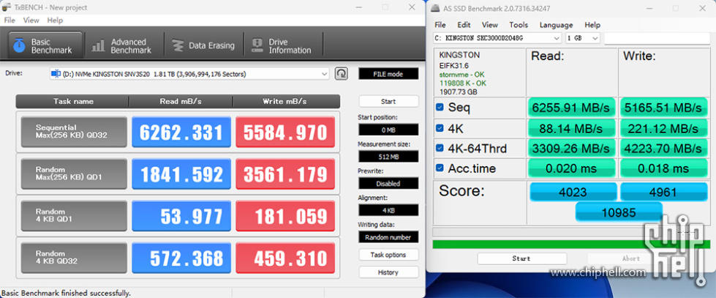Open the History button in TxBENCH

click(x=388, y=272)
